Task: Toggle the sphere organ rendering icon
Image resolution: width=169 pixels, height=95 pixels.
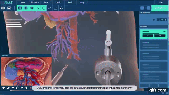Action: pyautogui.click(x=32, y=8)
